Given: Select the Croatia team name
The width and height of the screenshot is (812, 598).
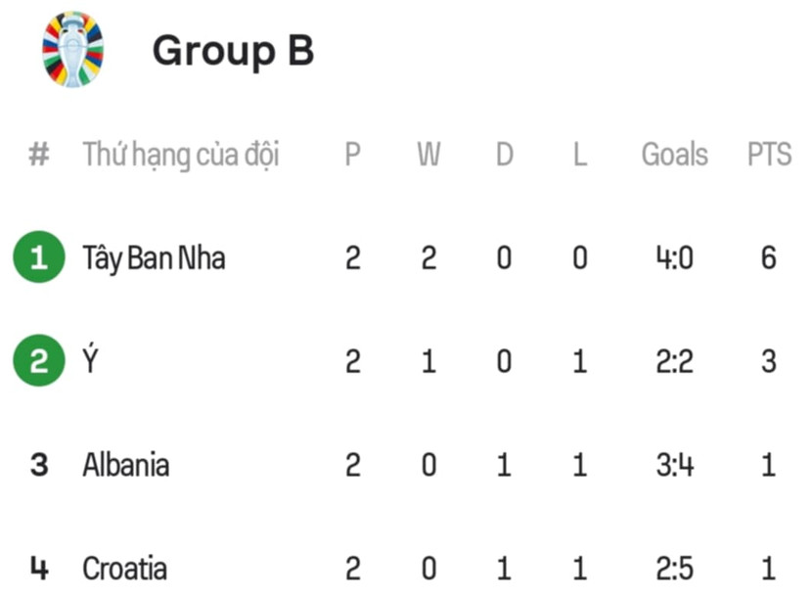Looking at the screenshot, I should coord(124,569).
